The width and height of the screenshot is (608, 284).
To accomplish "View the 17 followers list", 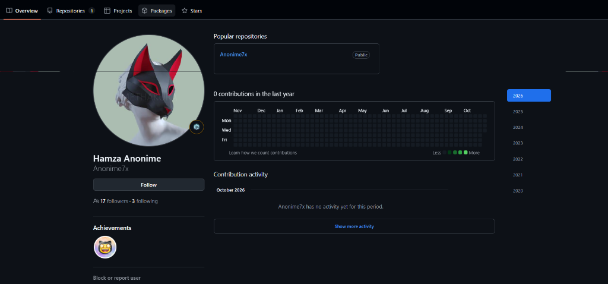I will click(113, 201).
